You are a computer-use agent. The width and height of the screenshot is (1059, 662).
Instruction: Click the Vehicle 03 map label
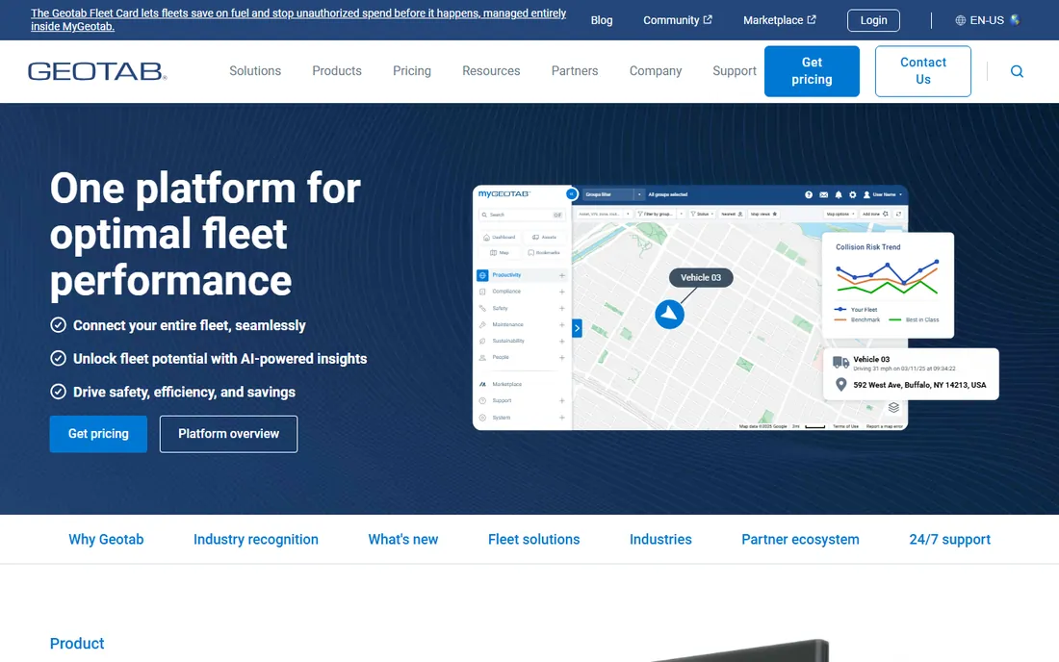click(x=700, y=277)
